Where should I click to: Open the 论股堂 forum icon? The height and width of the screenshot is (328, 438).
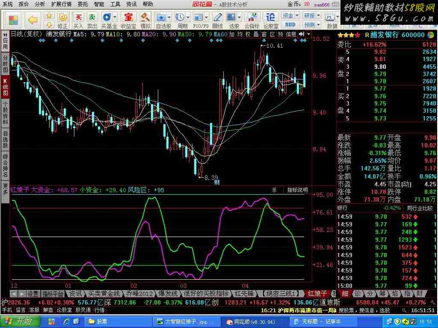[x=271, y=20]
